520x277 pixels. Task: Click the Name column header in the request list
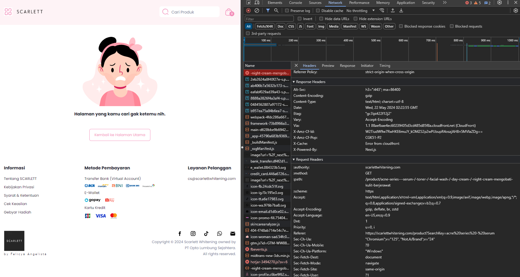click(267, 66)
